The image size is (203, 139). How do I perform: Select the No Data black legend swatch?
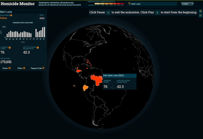91,4
